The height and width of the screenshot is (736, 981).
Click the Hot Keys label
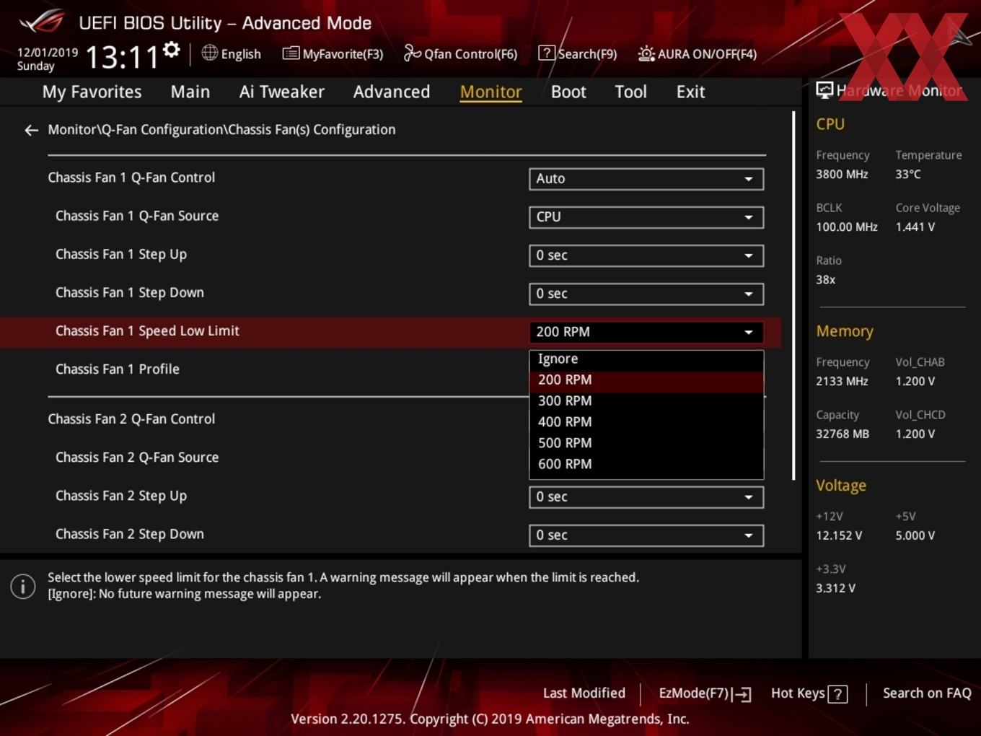tap(798, 693)
